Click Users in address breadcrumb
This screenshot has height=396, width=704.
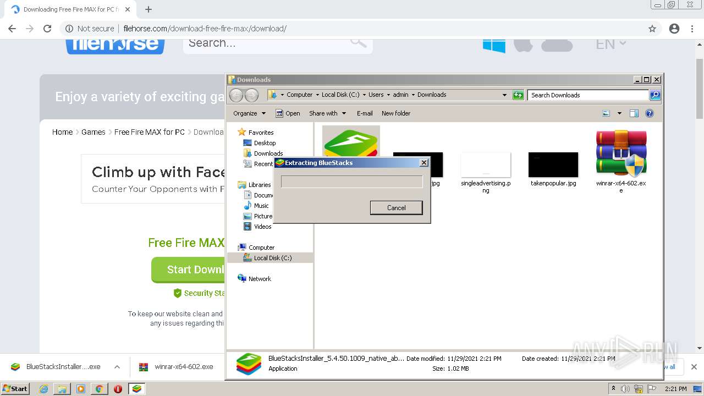376,95
